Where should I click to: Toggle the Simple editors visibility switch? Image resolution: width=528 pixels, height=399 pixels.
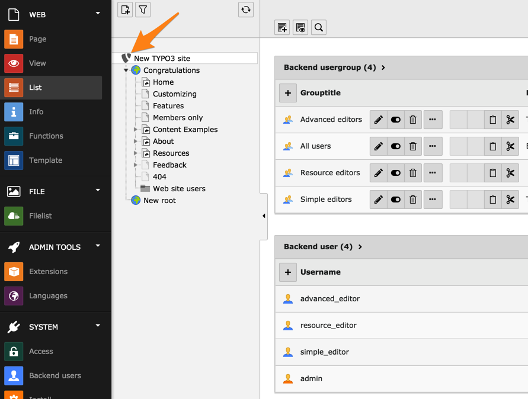coord(395,199)
